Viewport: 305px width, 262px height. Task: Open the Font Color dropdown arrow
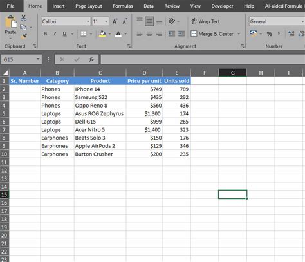click(125, 33)
